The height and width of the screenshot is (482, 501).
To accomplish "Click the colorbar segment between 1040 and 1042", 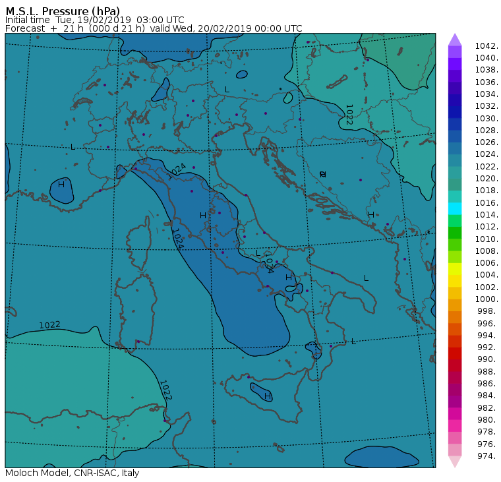I will tap(455, 52).
